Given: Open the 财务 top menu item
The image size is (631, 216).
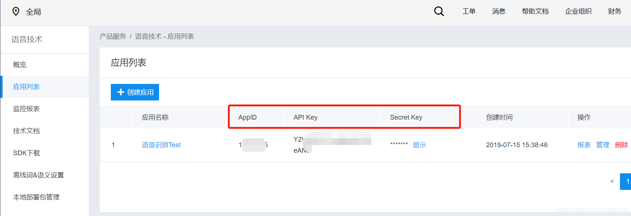Looking at the screenshot, I should tap(615, 11).
